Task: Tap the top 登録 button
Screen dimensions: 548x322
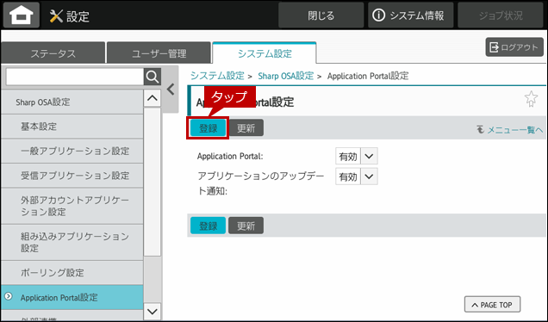Action: [208, 128]
